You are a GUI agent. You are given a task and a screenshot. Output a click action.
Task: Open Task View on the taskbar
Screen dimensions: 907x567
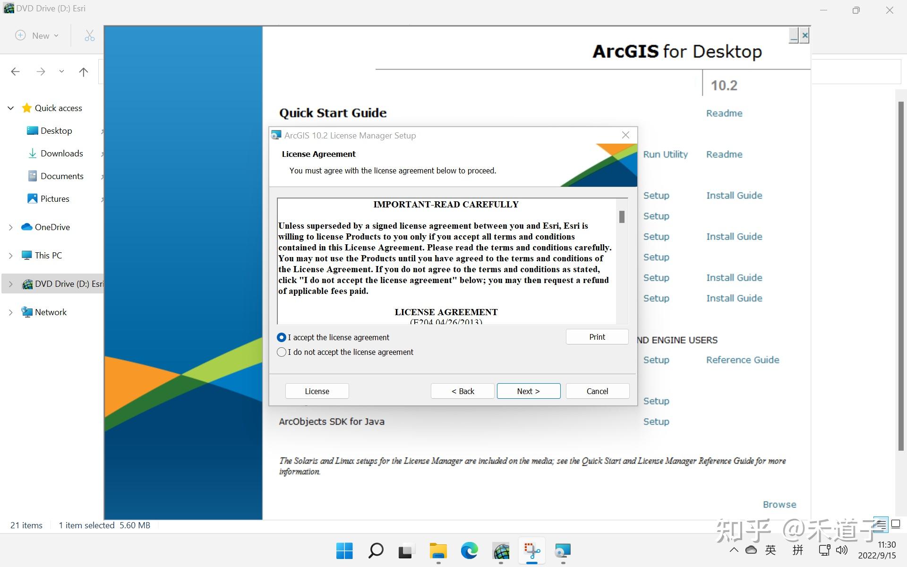[406, 550]
